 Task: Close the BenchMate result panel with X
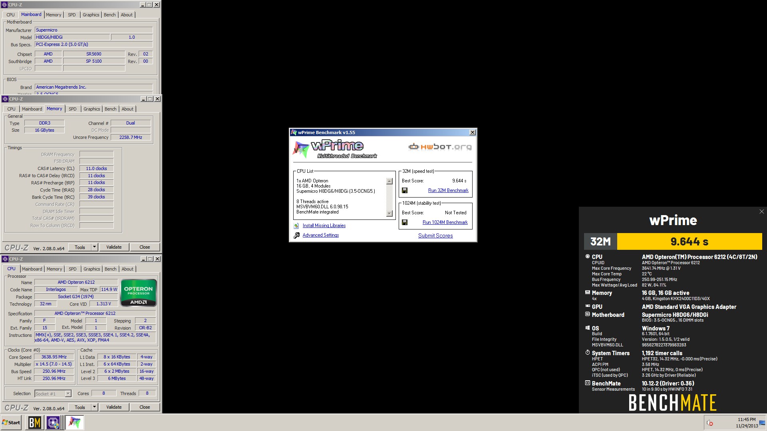(761, 212)
